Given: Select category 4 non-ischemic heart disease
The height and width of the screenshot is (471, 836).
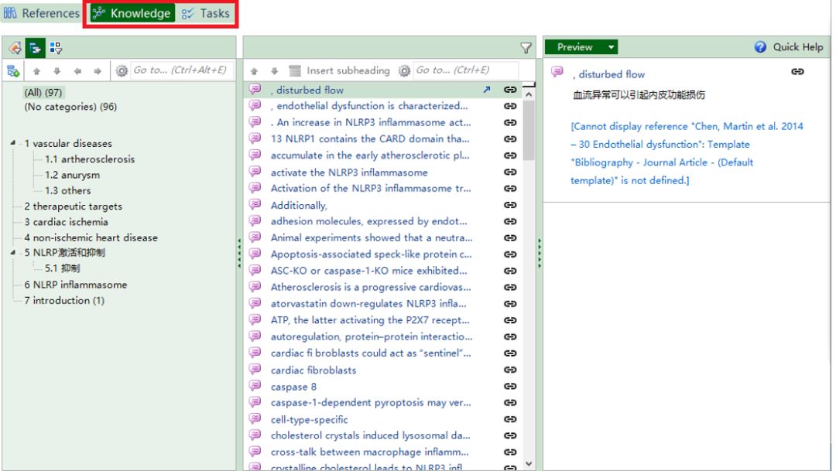Looking at the screenshot, I should (x=91, y=237).
